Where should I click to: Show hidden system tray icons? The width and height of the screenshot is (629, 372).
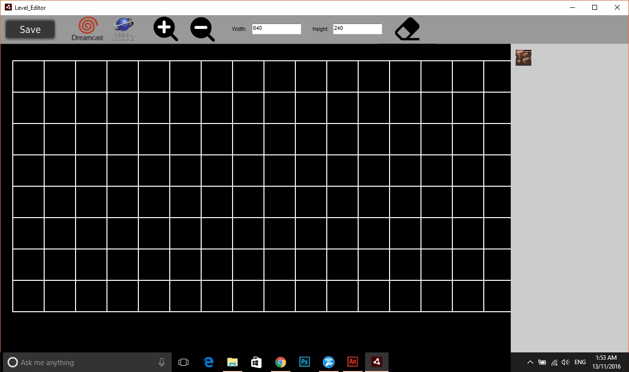coord(530,362)
